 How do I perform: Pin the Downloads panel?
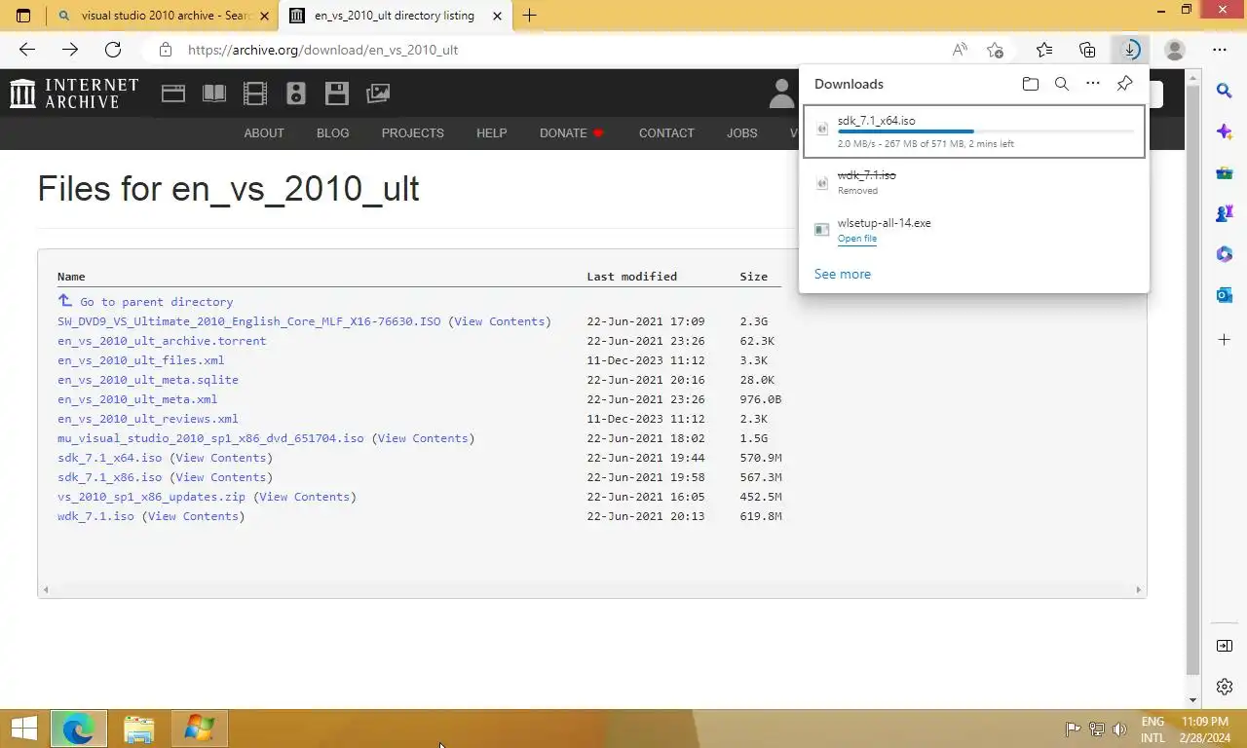(1124, 84)
